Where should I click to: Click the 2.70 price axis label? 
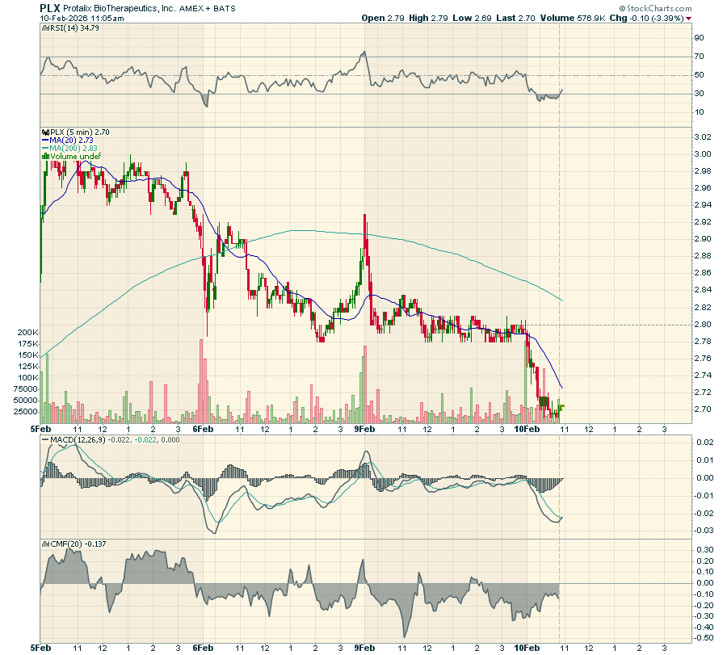coord(703,409)
